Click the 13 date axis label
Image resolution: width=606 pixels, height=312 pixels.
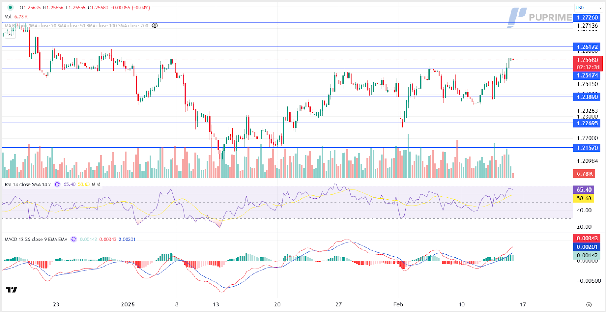pyautogui.click(x=216, y=304)
